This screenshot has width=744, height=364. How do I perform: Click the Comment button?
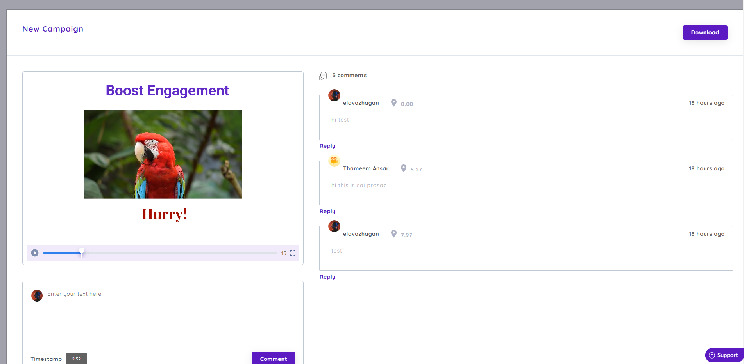pyautogui.click(x=274, y=359)
